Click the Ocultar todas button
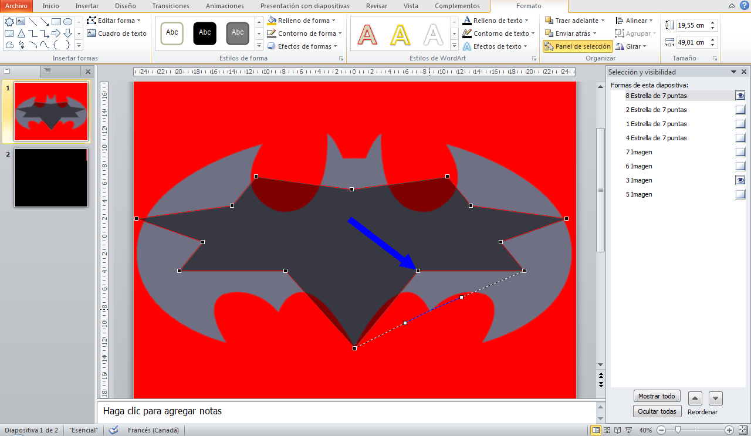 coord(657,411)
